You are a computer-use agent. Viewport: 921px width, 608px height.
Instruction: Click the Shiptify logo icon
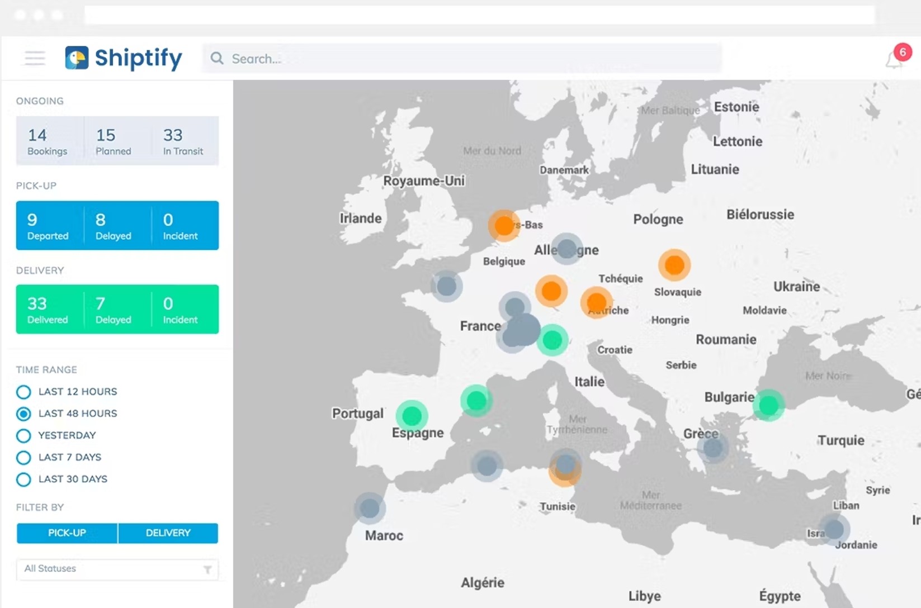[77, 58]
